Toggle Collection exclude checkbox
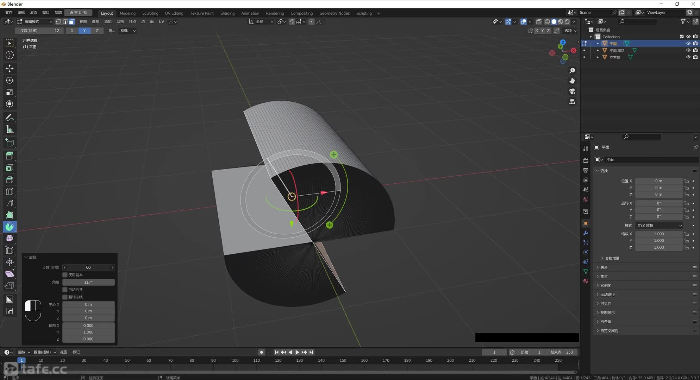The image size is (700, 380). pyautogui.click(x=682, y=37)
